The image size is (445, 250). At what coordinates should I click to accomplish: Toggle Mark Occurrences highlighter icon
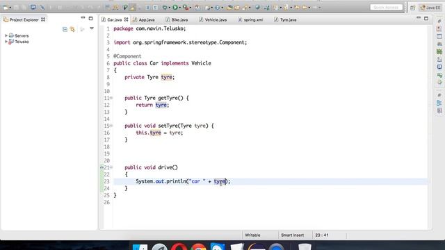click(132, 8)
